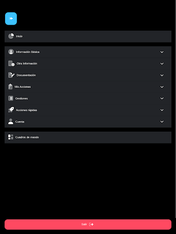Image resolution: width=176 pixels, height=234 pixels.
Task: Click the list icon for Gestiones
Action: [x=11, y=98]
